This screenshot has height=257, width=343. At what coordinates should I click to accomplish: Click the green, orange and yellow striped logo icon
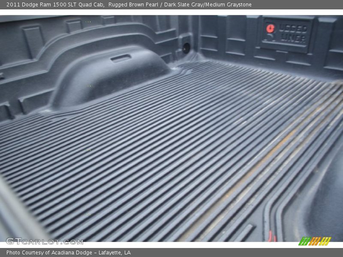click(x=315, y=241)
